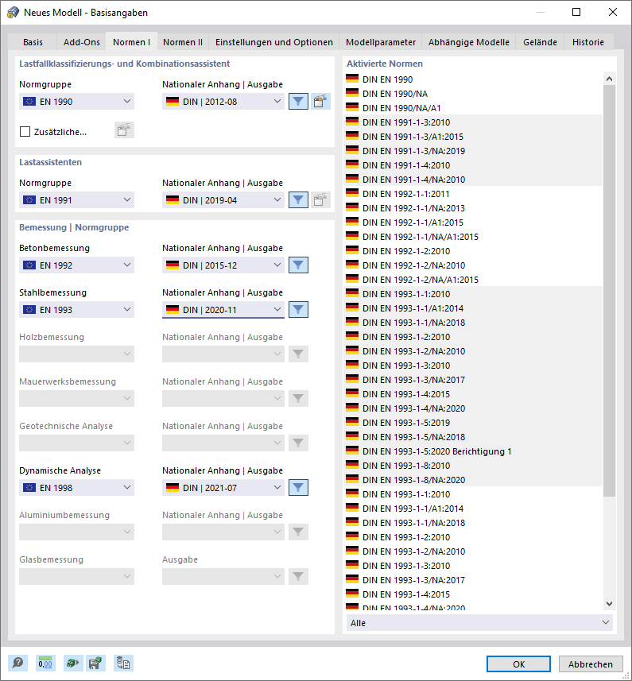Open the Alle filter dropdown below activated norms

(479, 623)
